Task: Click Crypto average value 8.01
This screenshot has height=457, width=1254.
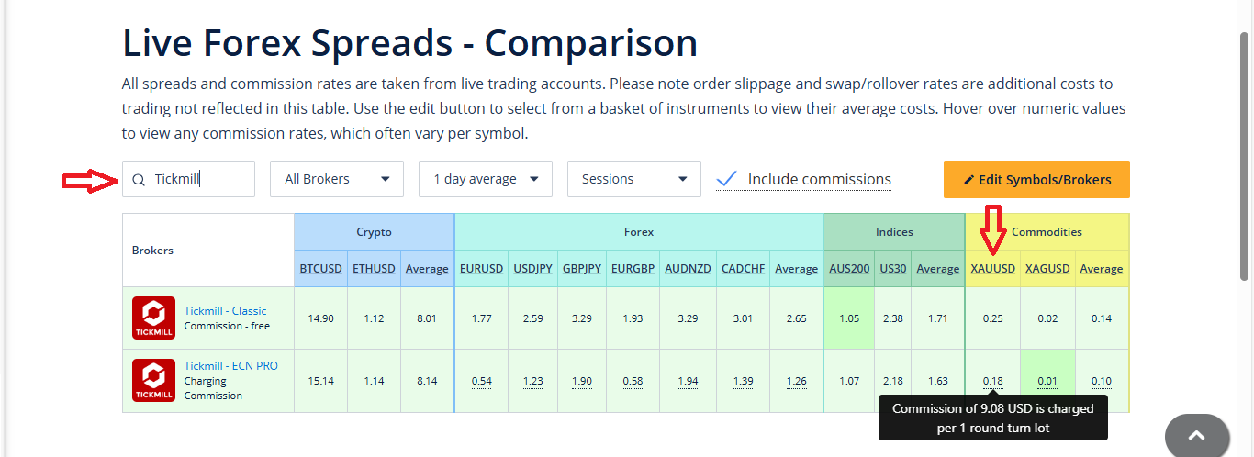Action: coord(427,318)
